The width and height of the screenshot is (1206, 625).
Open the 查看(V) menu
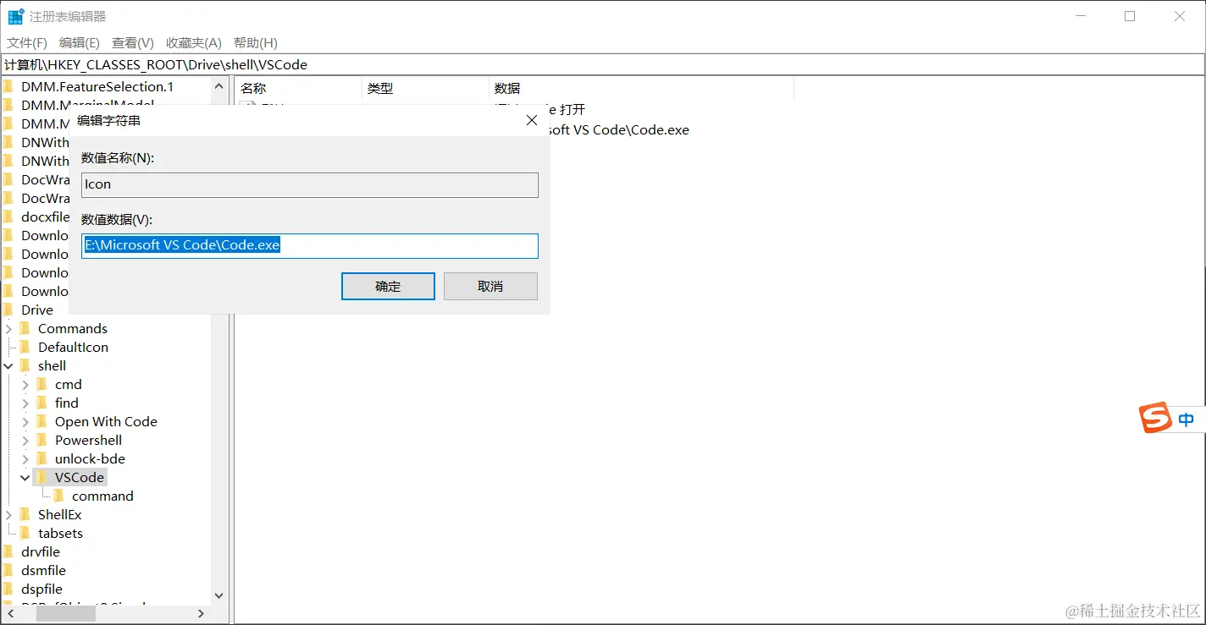133,43
